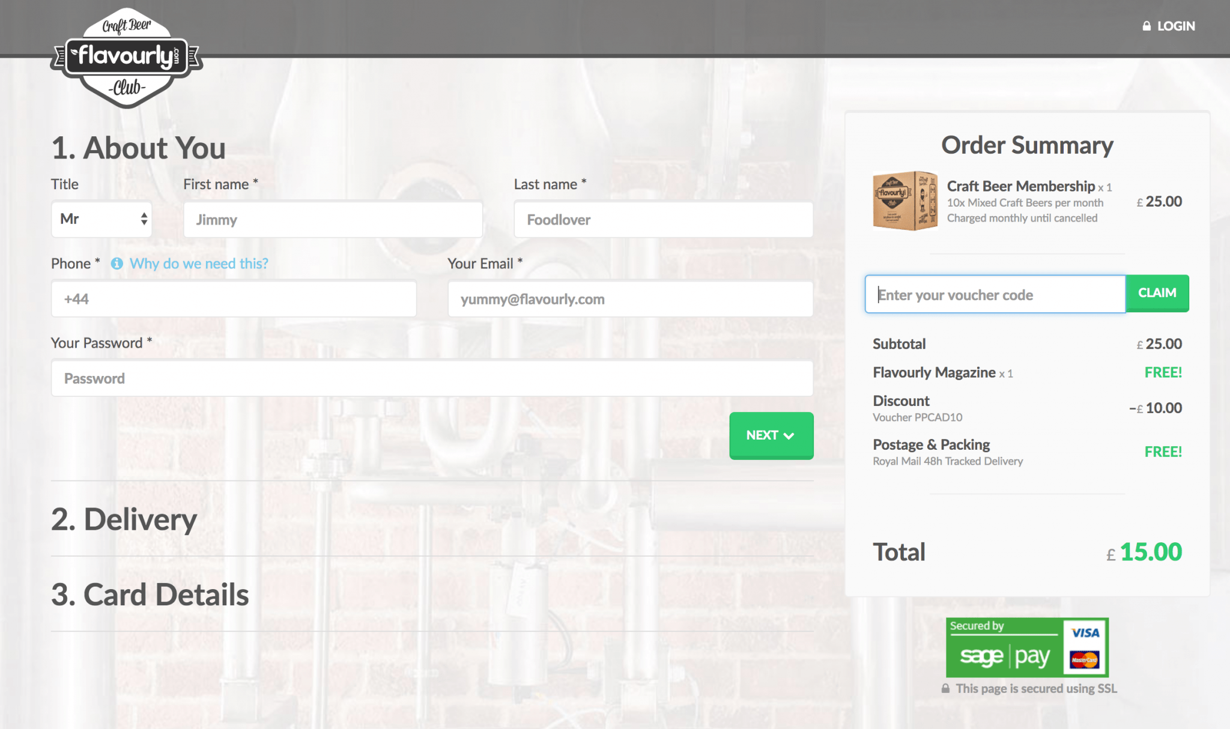Expand the 3. Card Details section
The width and height of the screenshot is (1230, 729).
[150, 594]
